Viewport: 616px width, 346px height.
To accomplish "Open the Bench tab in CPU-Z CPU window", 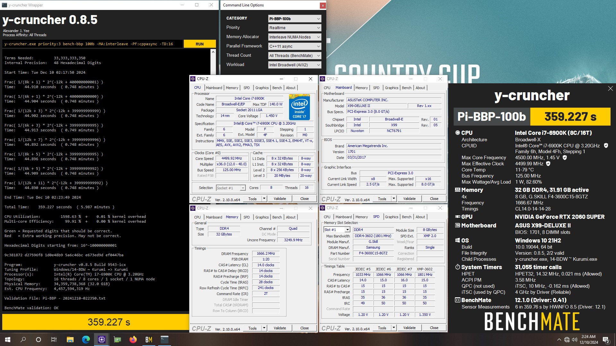I will [277, 88].
